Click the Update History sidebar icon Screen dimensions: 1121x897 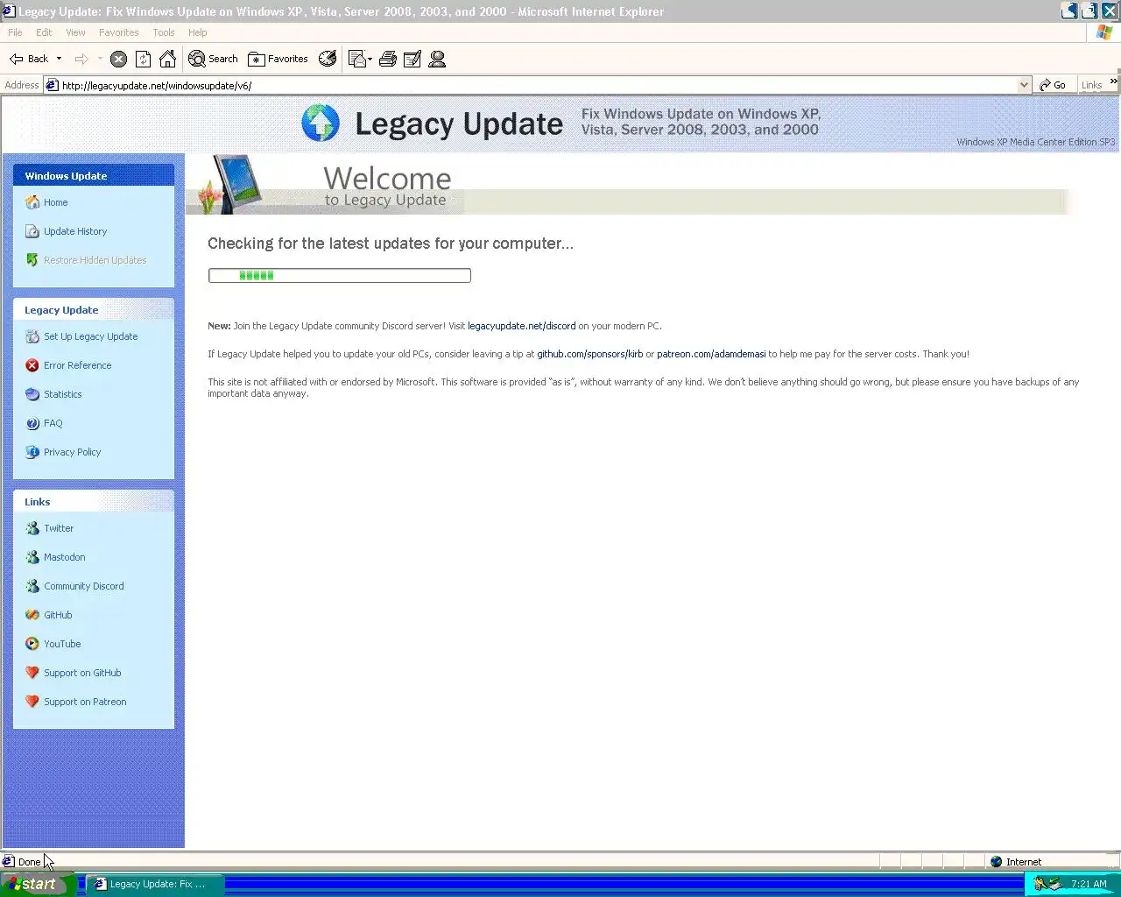[32, 231]
